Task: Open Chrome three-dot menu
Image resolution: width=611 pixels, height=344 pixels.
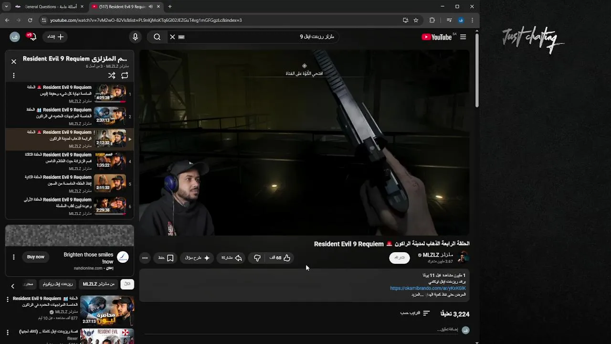Action: tap(472, 20)
